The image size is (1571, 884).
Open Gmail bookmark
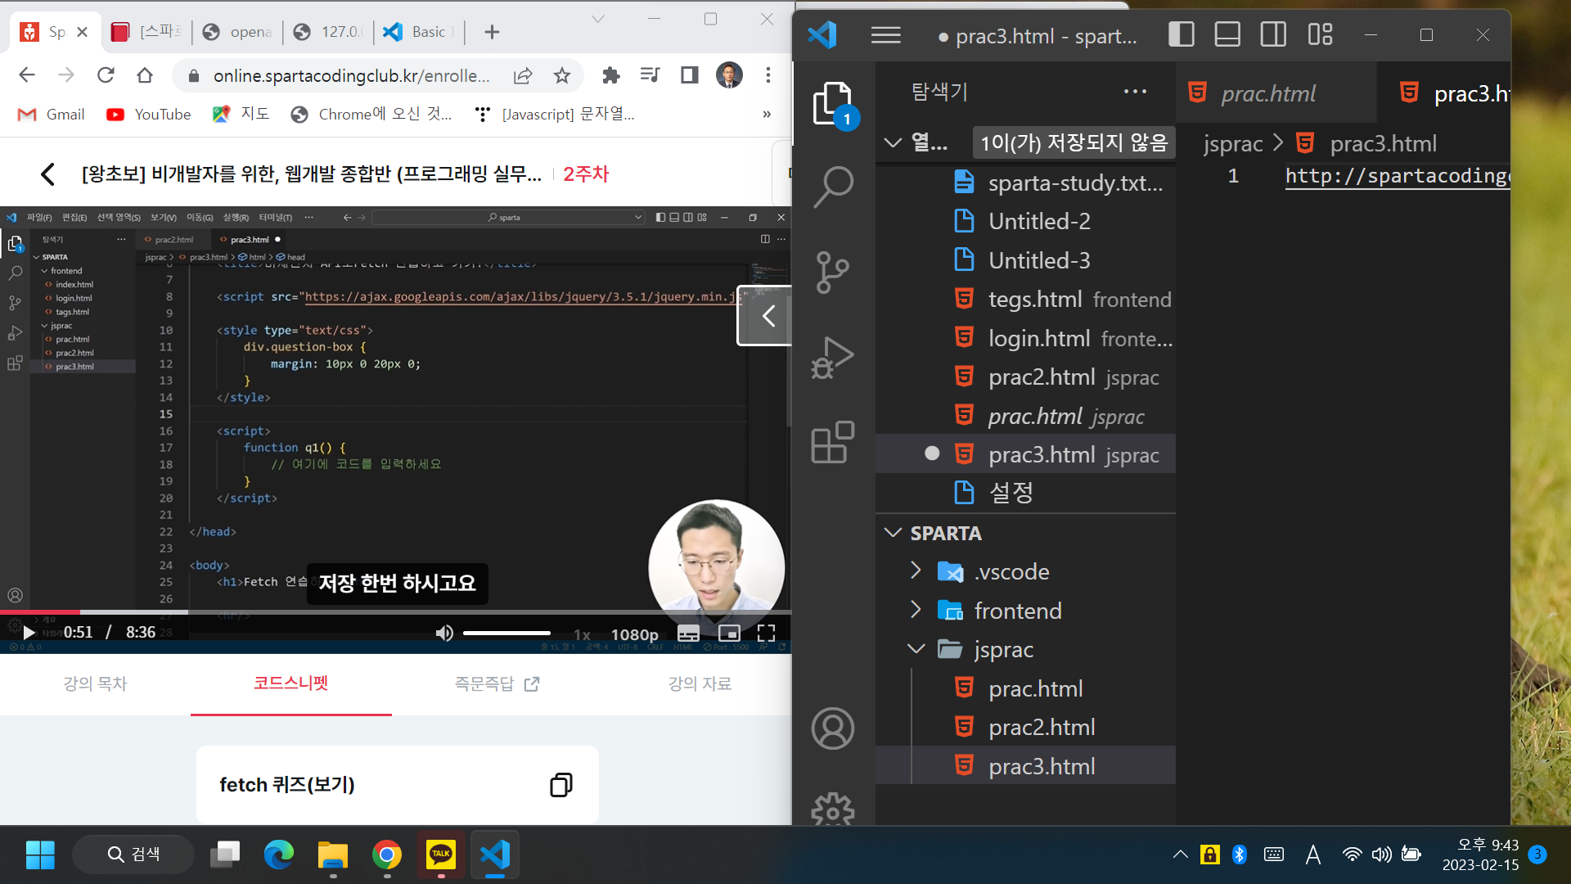(51, 114)
